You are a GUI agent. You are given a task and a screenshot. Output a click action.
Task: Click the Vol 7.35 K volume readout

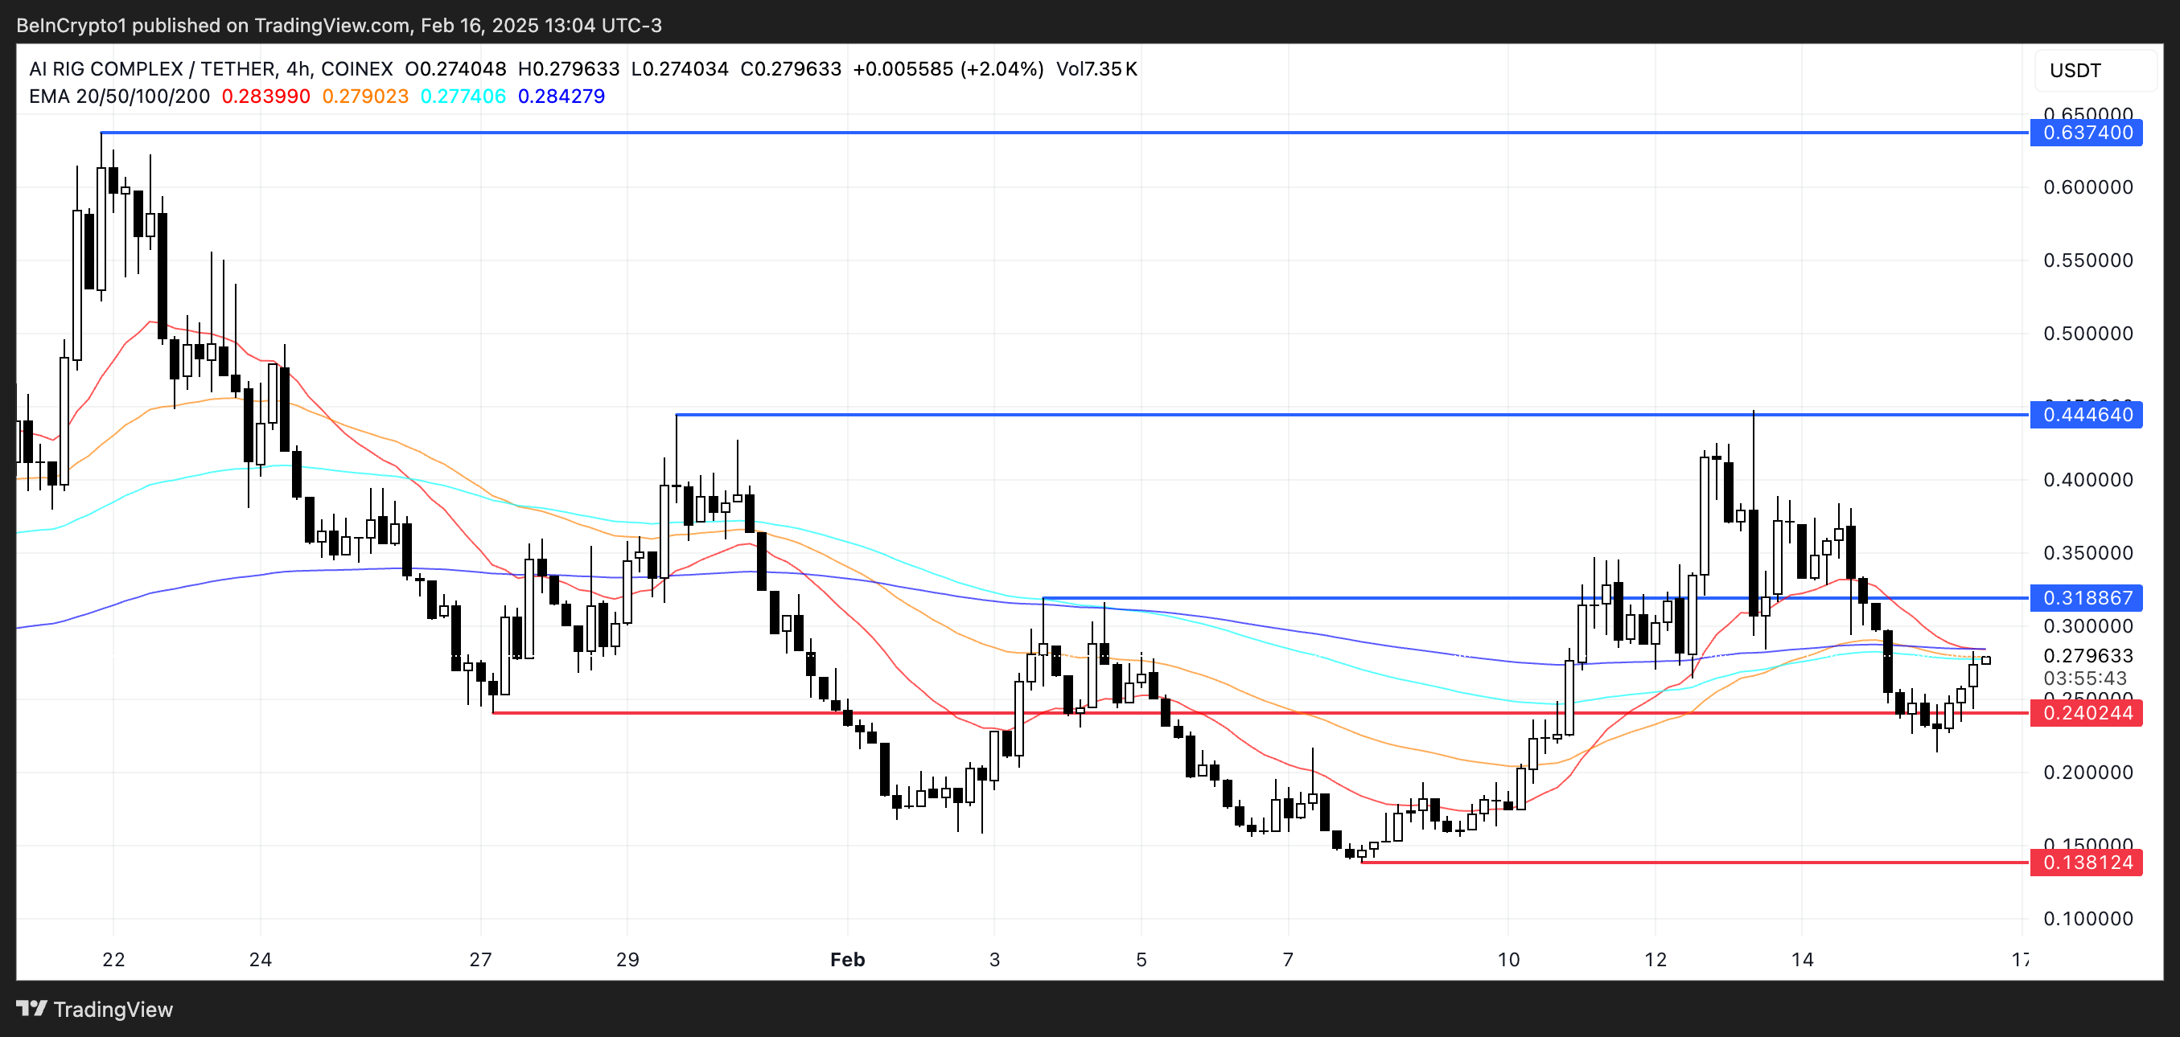click(1096, 68)
